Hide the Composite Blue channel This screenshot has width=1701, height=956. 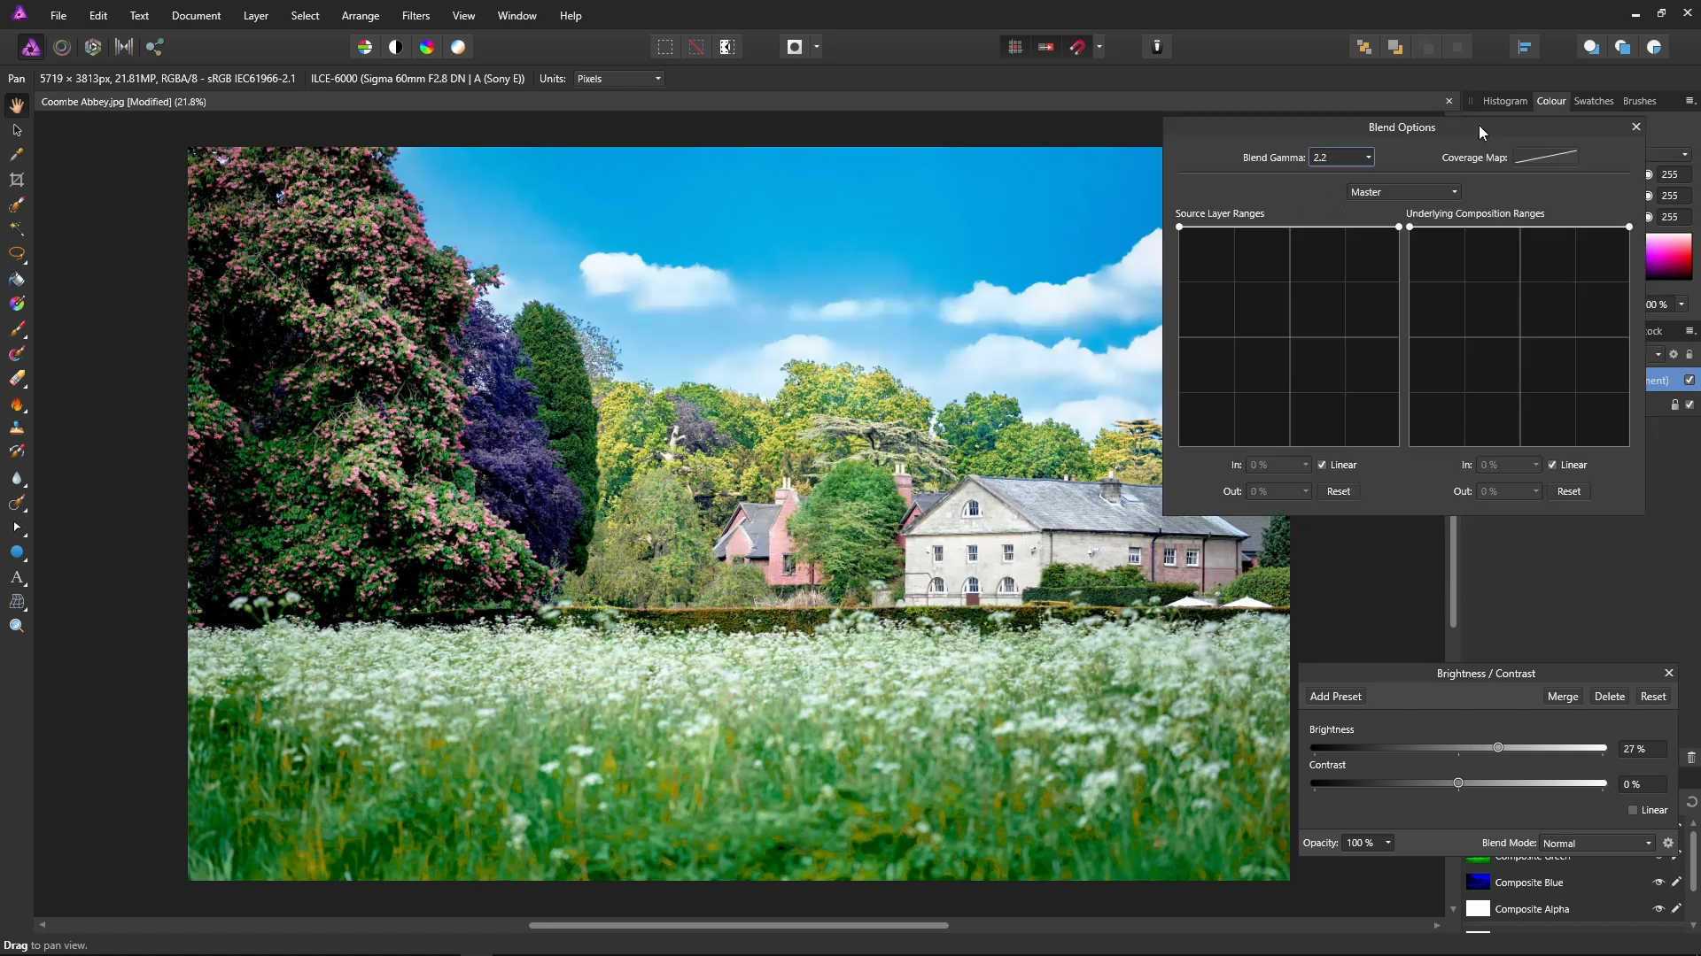(1658, 883)
